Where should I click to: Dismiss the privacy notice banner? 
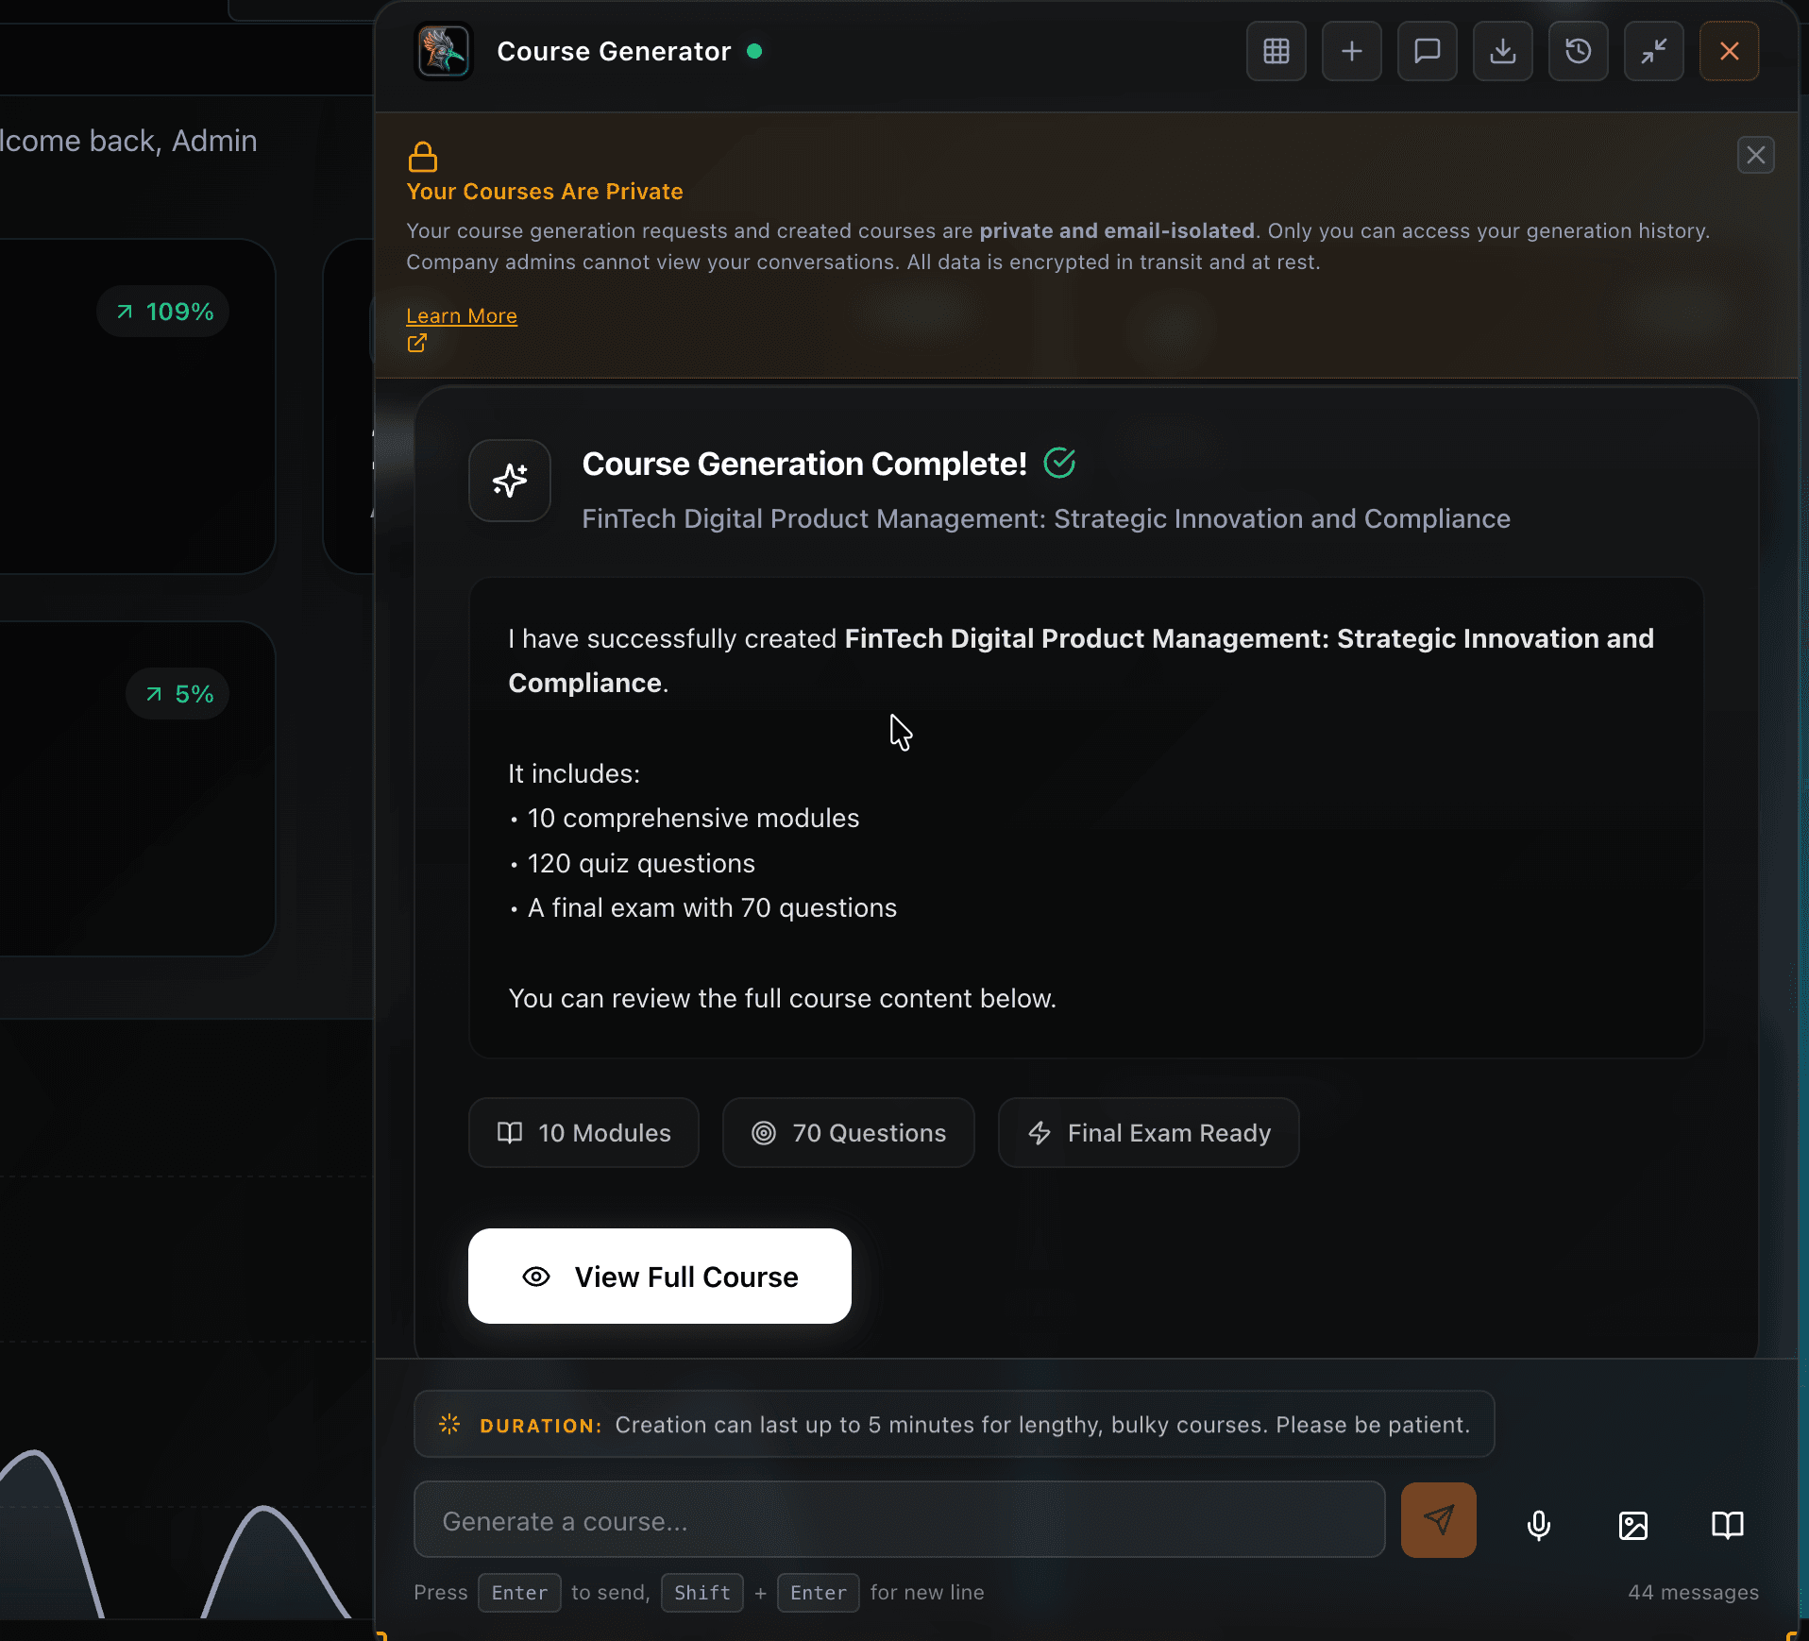tap(1755, 155)
